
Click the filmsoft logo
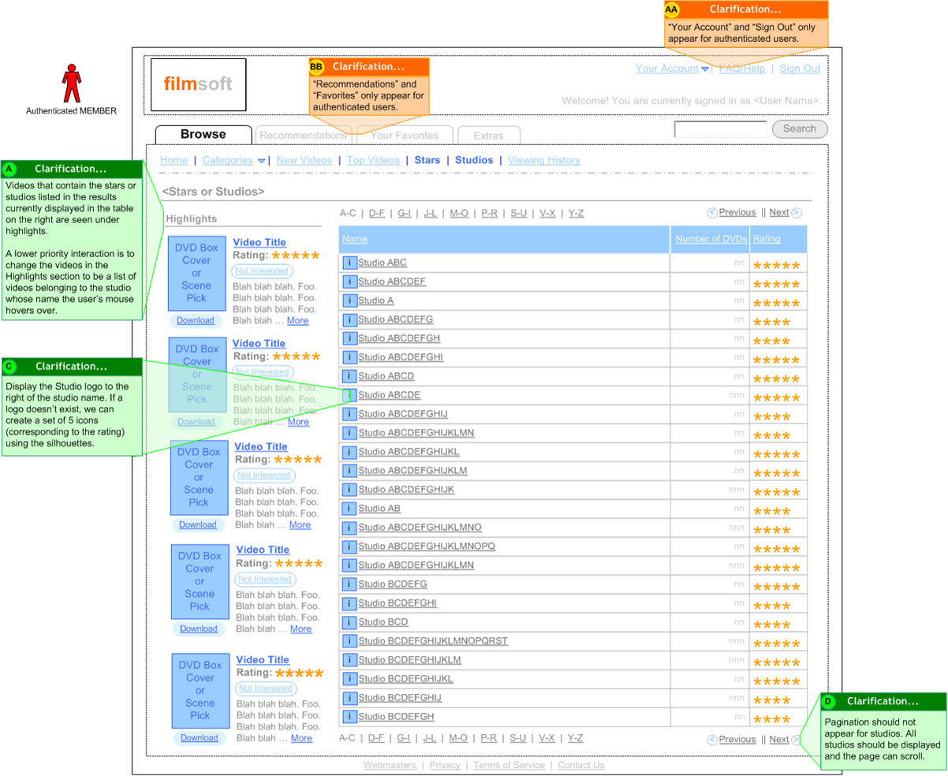tap(198, 83)
